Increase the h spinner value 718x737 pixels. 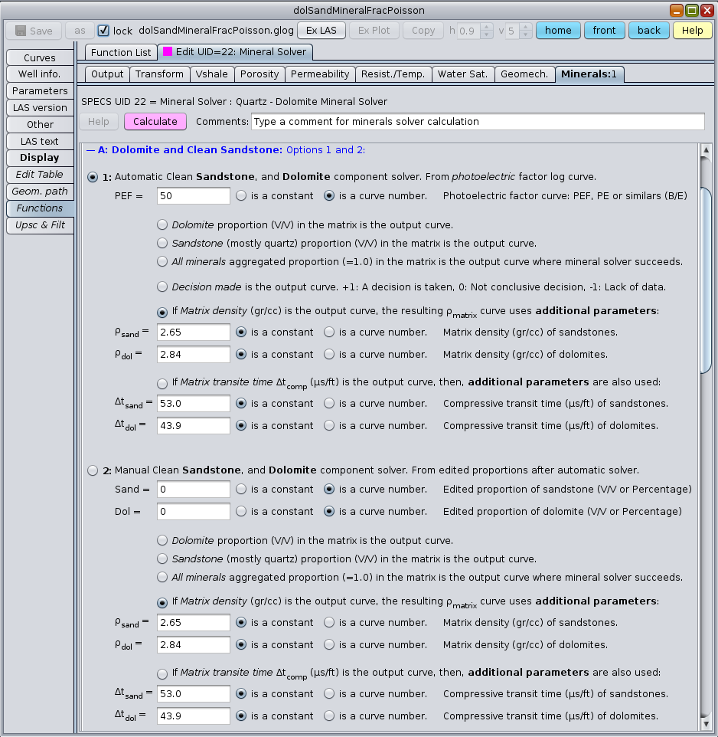(487, 27)
